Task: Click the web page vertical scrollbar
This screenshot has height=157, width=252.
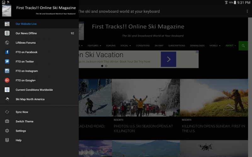Action: pyautogui.click(x=250, y=87)
